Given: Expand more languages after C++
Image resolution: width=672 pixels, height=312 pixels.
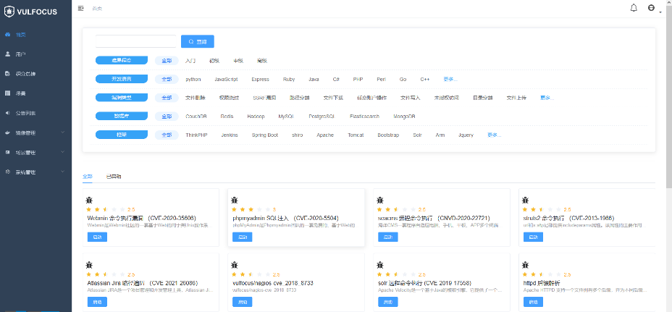Looking at the screenshot, I should point(450,79).
